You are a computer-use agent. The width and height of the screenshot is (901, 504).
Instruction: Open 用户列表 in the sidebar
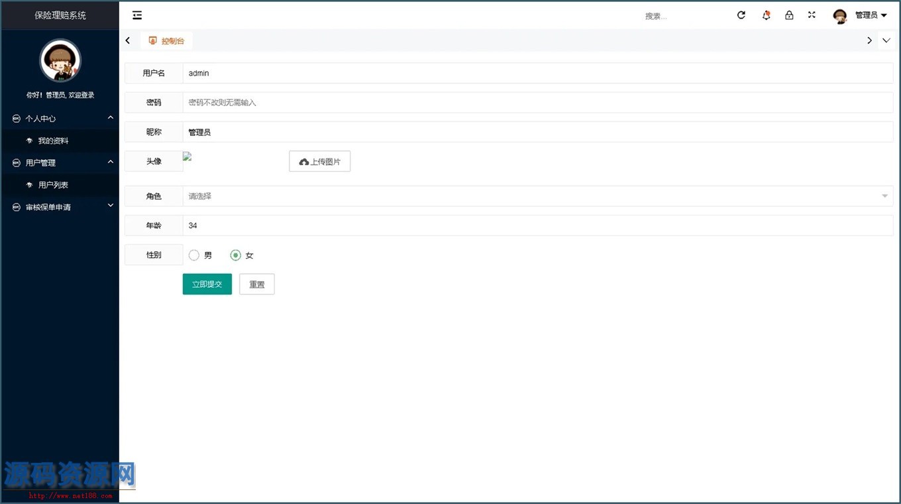point(53,185)
